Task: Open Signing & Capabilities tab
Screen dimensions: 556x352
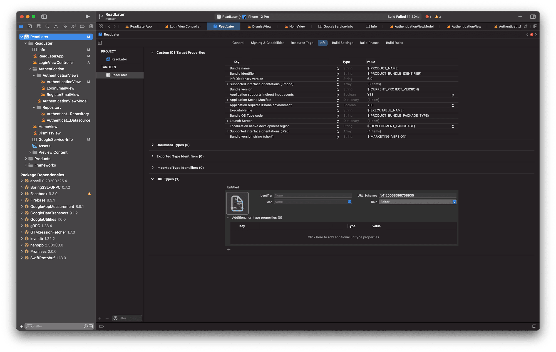Action: coord(267,43)
